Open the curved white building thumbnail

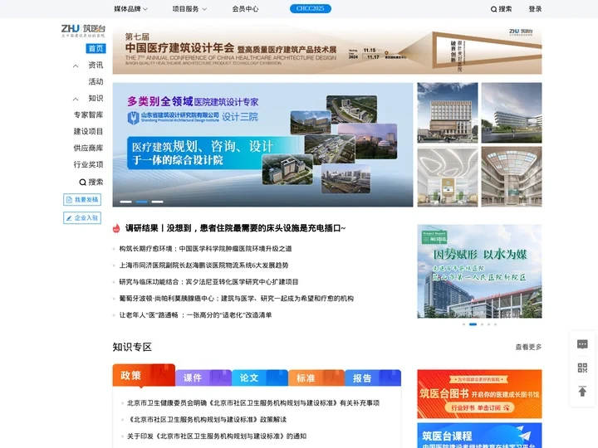(512, 113)
